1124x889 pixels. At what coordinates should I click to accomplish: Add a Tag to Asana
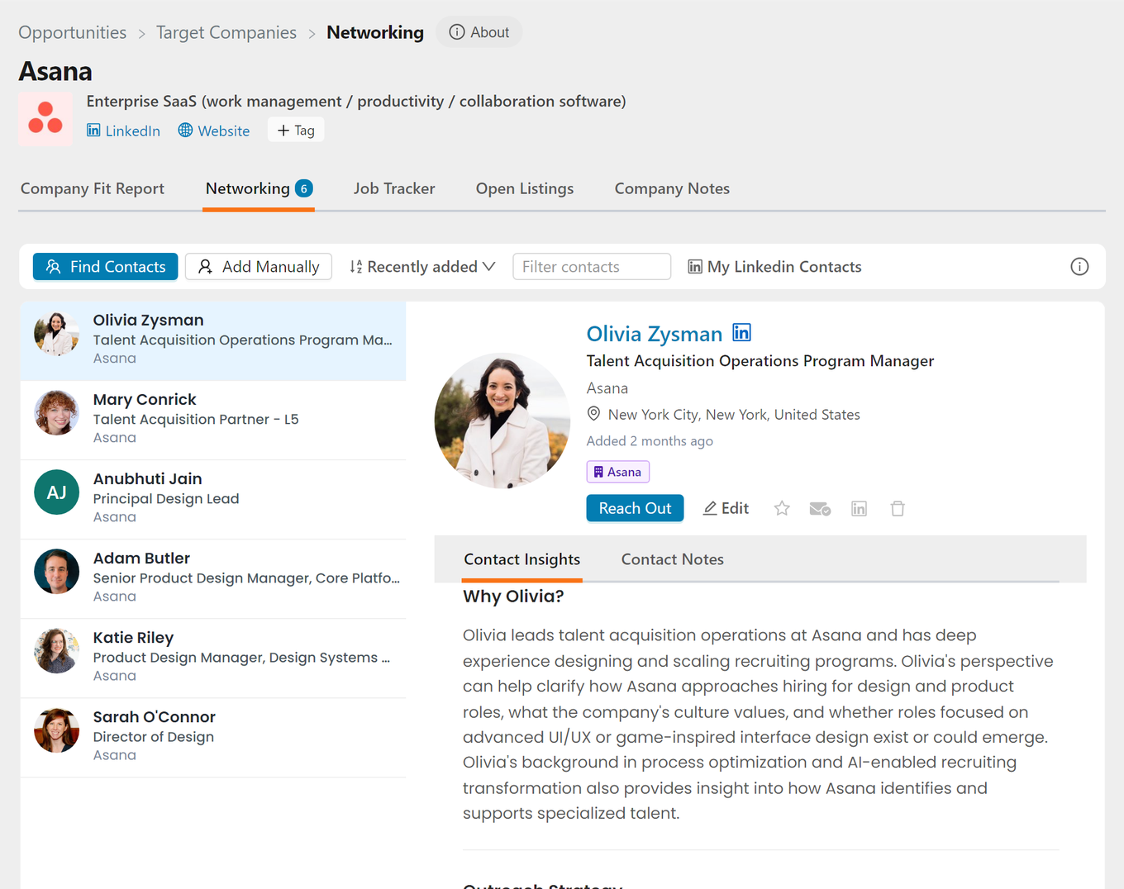[296, 131]
